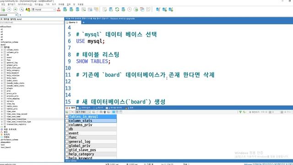Open a new connection tab with plus
Image resolution: width=293 pixels, height=165 pixels.
20,15
